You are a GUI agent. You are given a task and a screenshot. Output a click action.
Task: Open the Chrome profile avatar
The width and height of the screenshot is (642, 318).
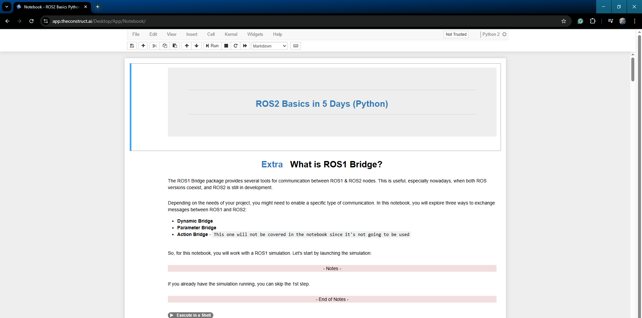(x=623, y=21)
